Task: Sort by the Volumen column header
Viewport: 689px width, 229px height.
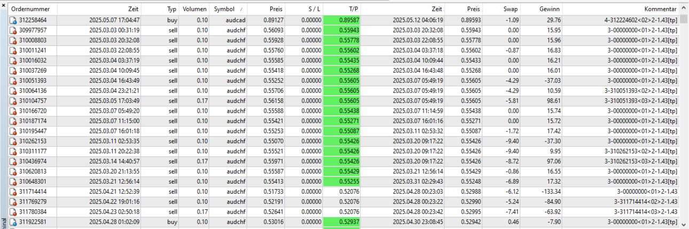Action: click(x=194, y=9)
